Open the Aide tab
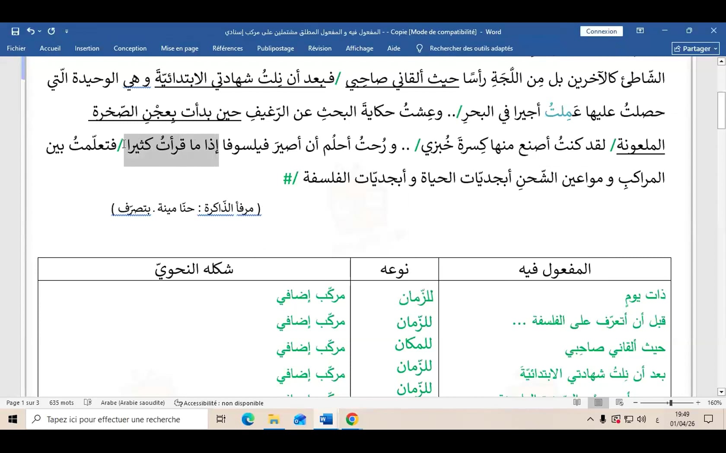 click(394, 48)
